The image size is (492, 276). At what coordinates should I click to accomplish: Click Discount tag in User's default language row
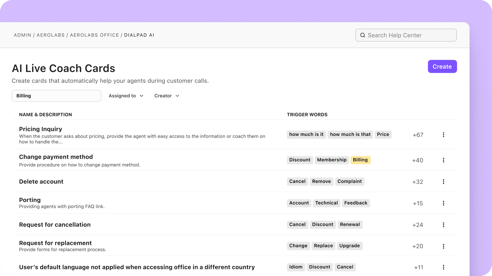pyautogui.click(x=320, y=267)
